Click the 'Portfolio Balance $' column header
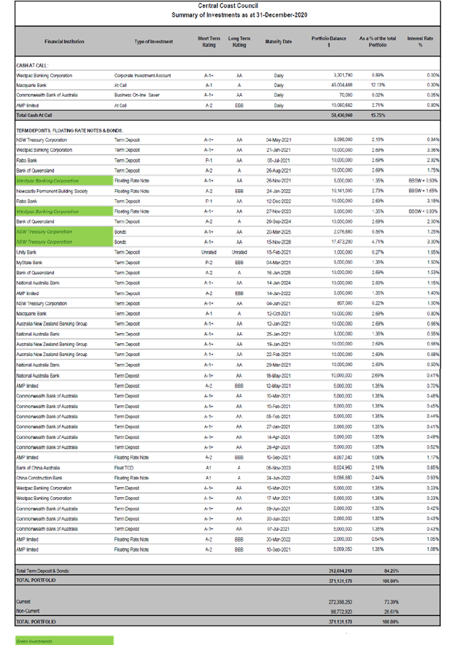Screen dimensions: 456x645 click(329, 42)
